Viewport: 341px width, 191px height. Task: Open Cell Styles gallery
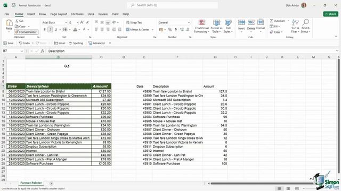tap(228, 26)
